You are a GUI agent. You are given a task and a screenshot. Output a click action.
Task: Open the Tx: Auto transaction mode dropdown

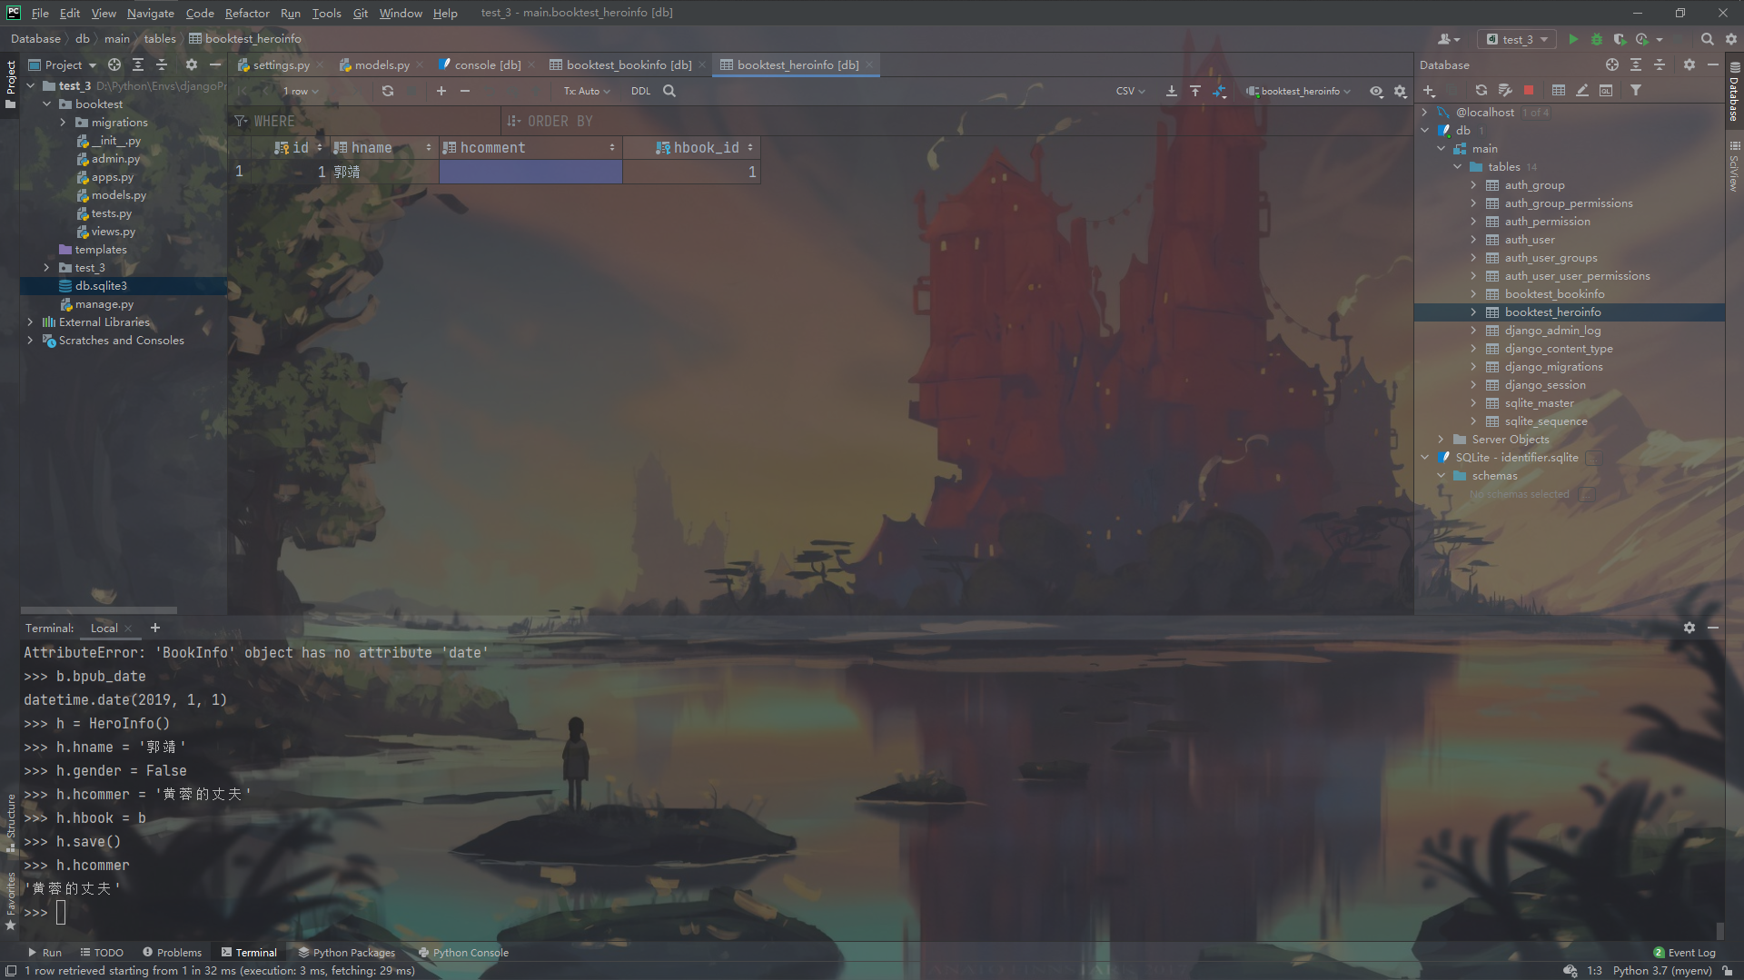(x=587, y=91)
